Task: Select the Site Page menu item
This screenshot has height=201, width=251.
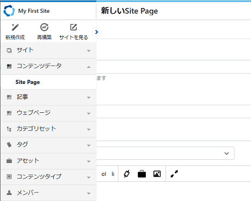Action: pos(49,82)
